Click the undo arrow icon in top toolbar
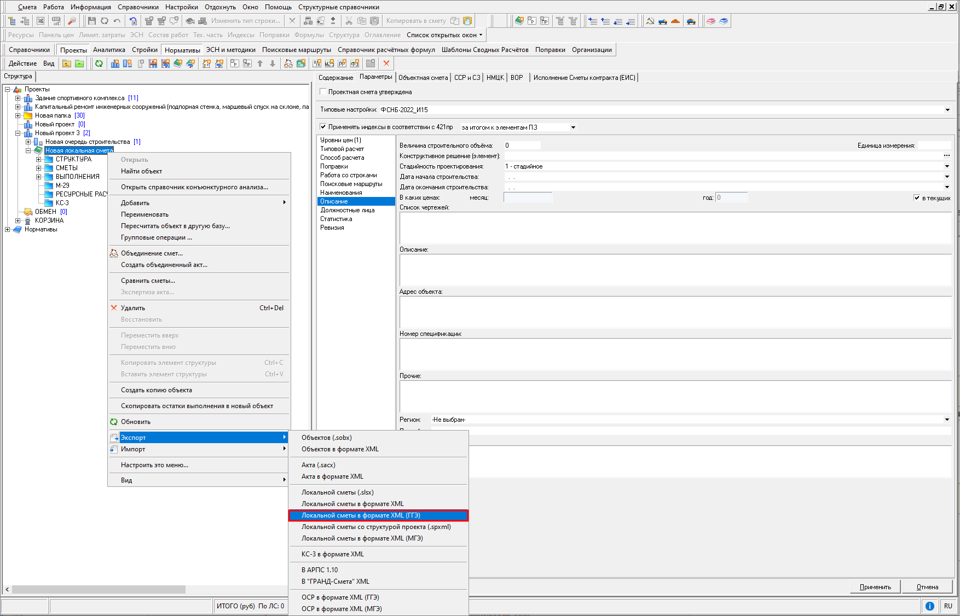 point(117,21)
